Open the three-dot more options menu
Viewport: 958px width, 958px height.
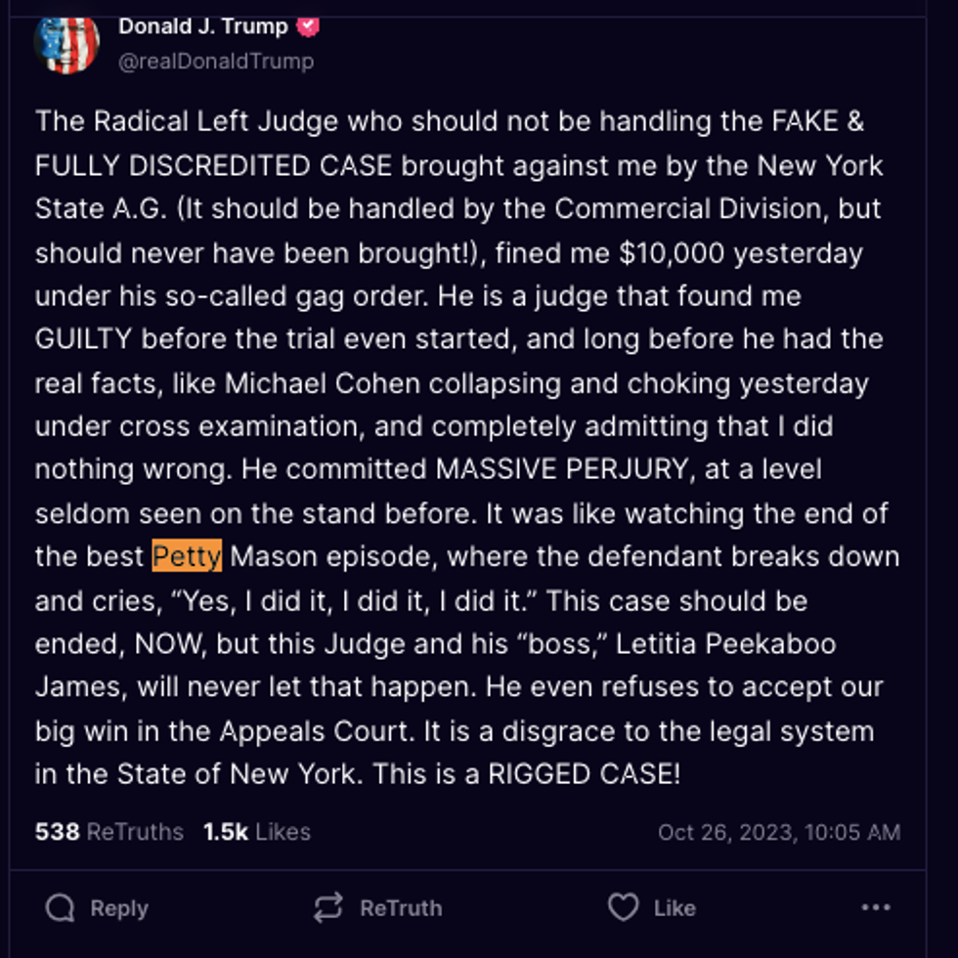[x=876, y=908]
